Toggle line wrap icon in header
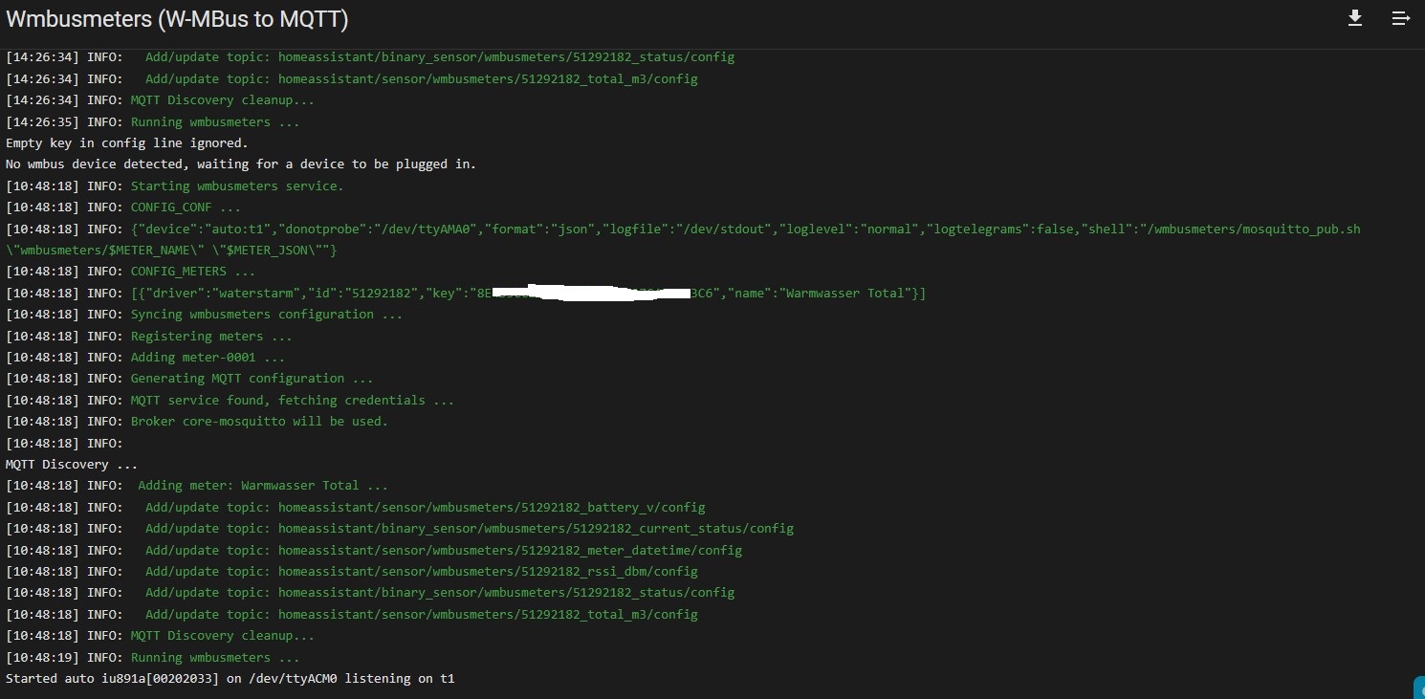Screen dimensions: 1425x699 (x=1401, y=18)
